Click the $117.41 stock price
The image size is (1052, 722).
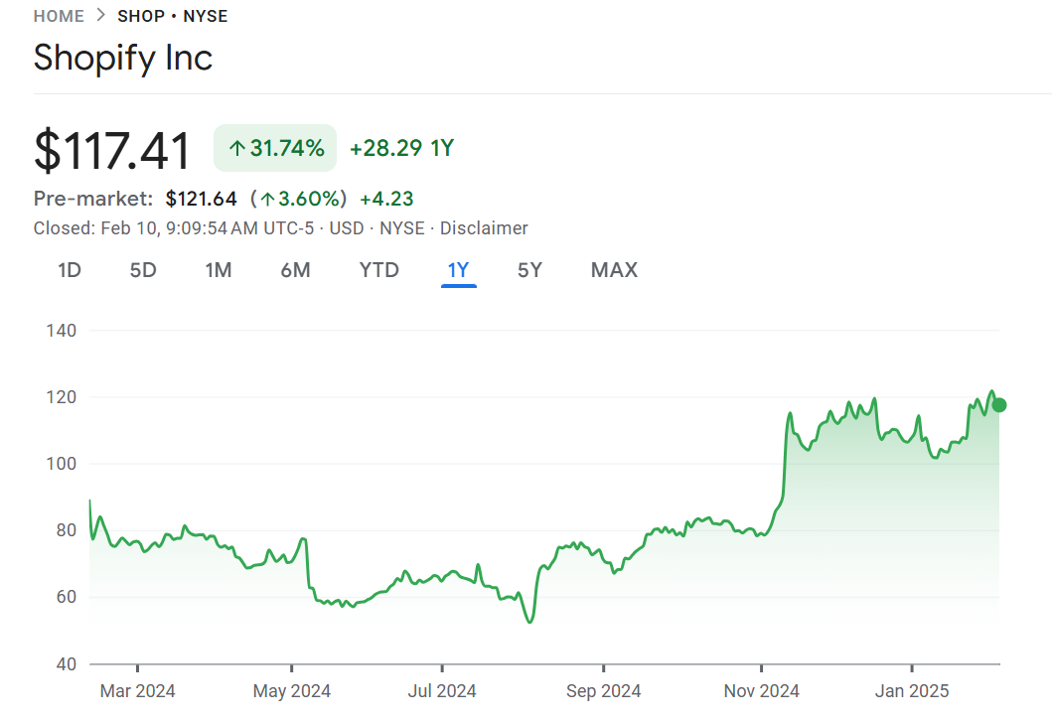click(112, 151)
